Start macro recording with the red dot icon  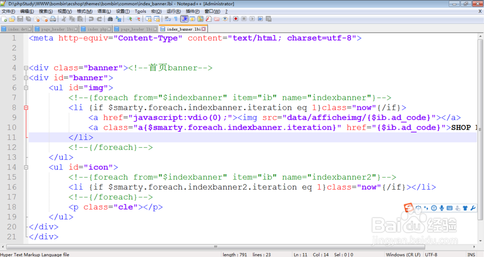point(236,19)
